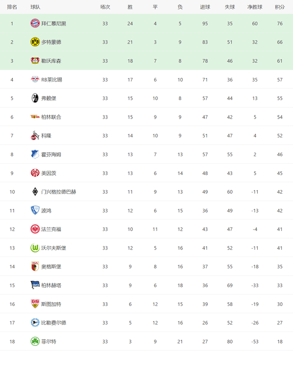Viewport: 293px width, 371px height.
Task: Click the SC Freiburg crest icon
Action: pos(35,98)
